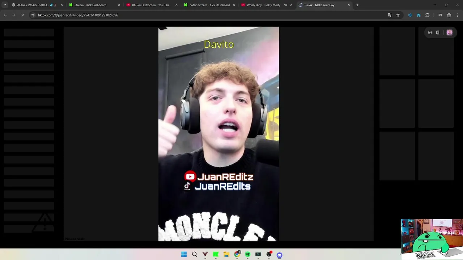Open the Extensions puzzle menu
This screenshot has height=260, width=463.
click(428, 15)
